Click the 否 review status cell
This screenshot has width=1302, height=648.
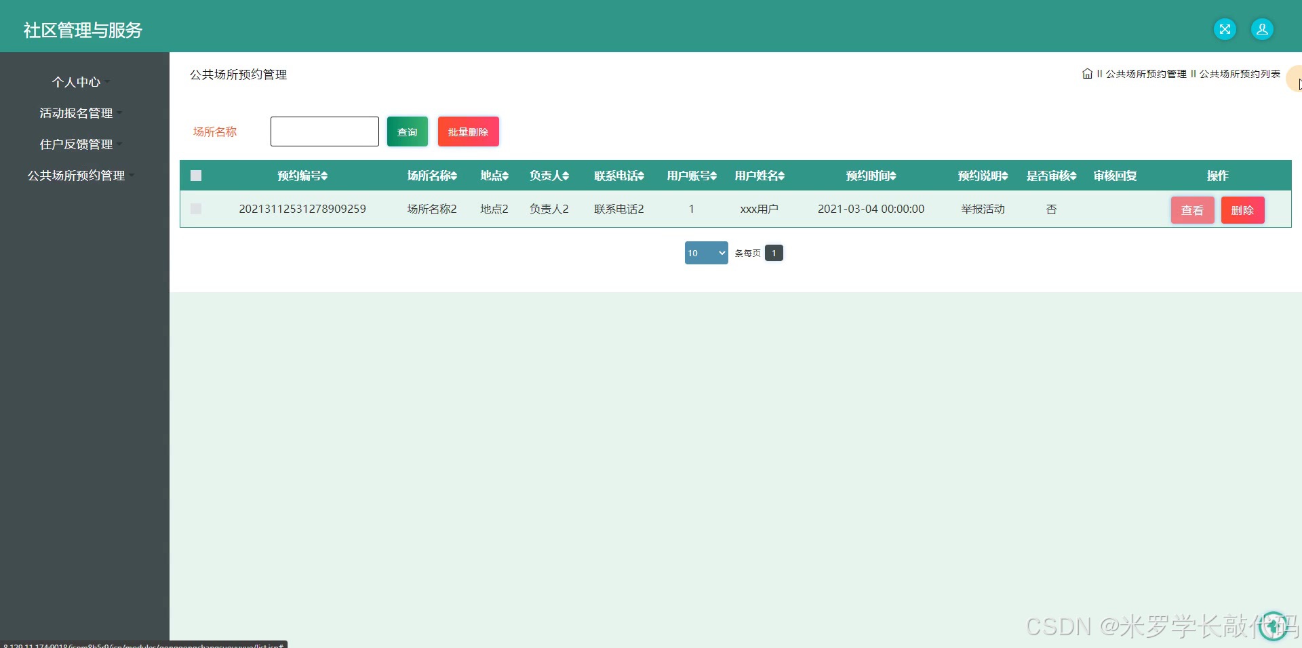click(x=1051, y=209)
